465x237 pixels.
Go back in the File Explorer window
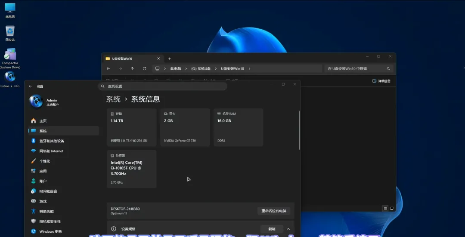pyautogui.click(x=108, y=68)
